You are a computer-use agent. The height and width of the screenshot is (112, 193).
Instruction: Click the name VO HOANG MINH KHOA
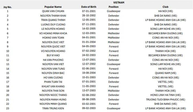click(53, 33)
